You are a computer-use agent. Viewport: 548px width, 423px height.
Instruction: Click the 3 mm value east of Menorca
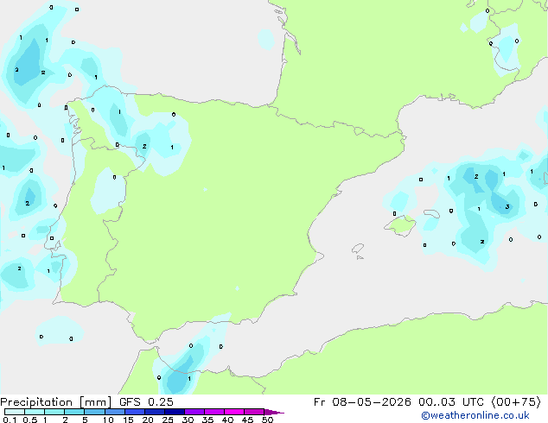(x=507, y=207)
